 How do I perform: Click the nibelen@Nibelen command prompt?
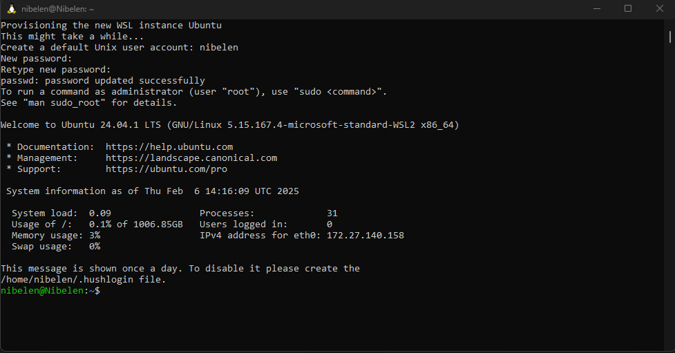(42, 291)
